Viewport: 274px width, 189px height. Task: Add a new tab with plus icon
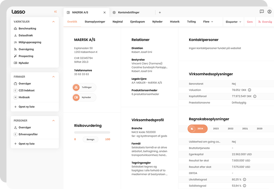click(x=160, y=13)
